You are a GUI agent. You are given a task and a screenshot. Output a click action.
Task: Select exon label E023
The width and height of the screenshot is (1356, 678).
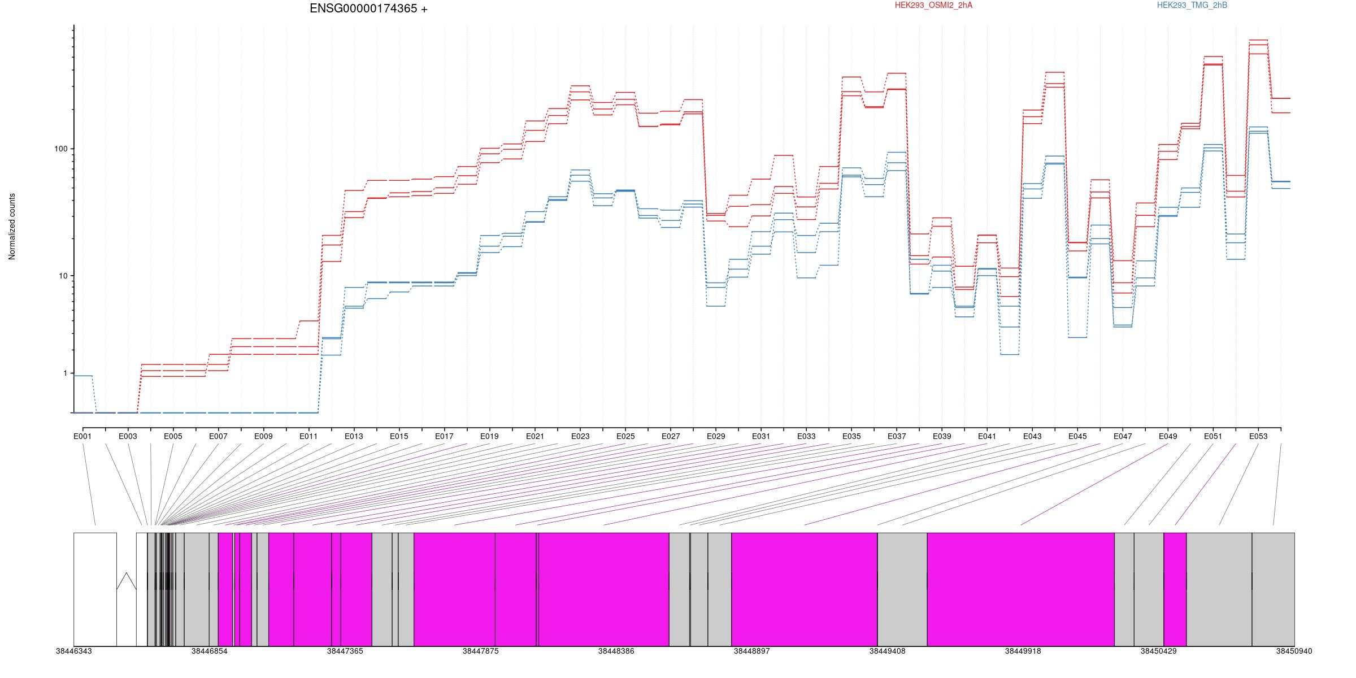pyautogui.click(x=580, y=437)
